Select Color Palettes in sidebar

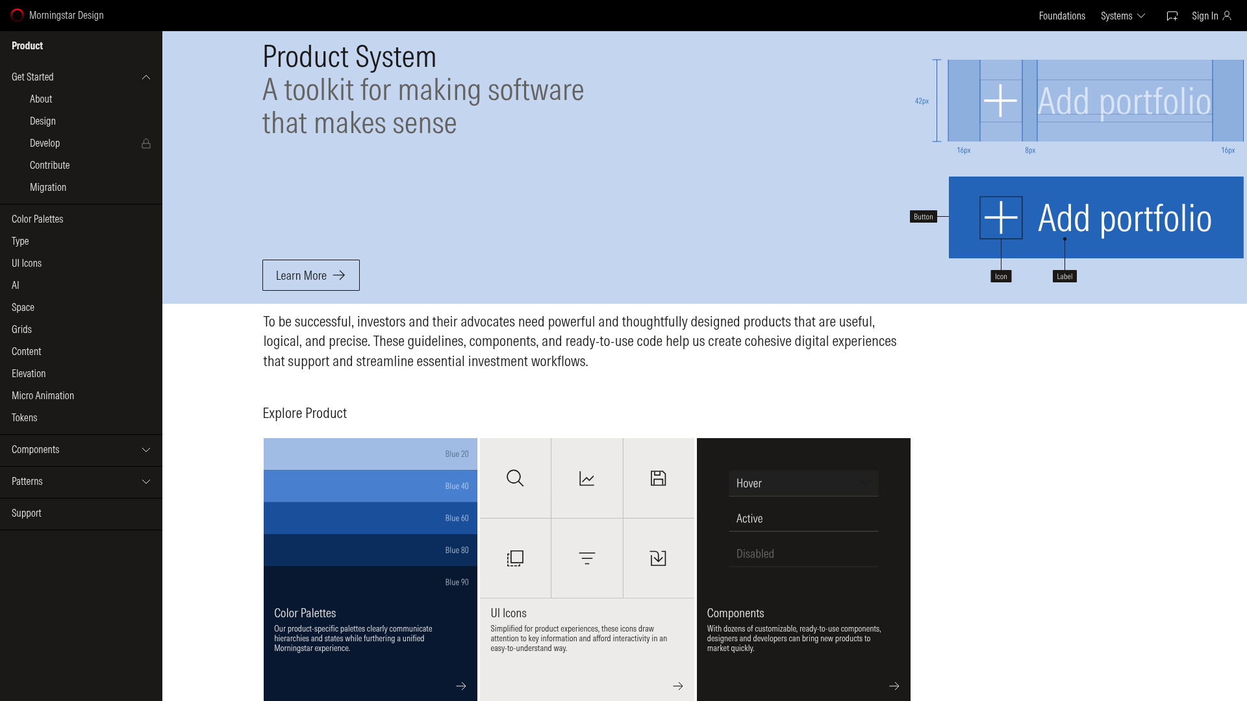pos(38,219)
